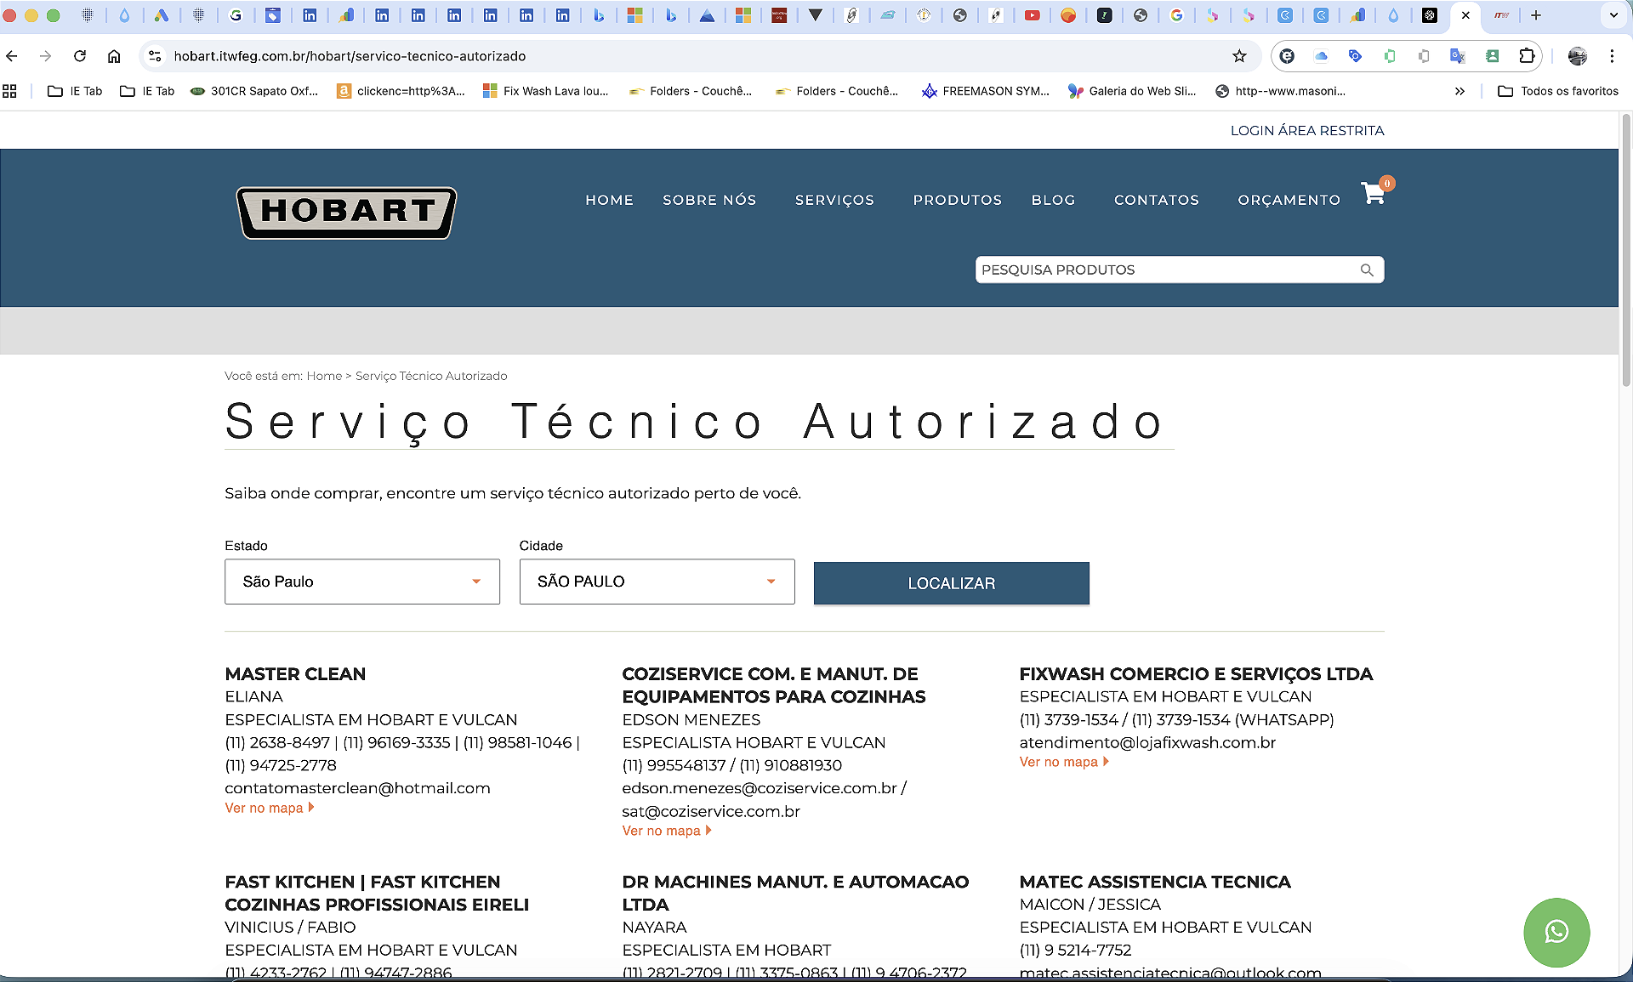Click the first Folders - Couchê... bookmark

pos(691,91)
